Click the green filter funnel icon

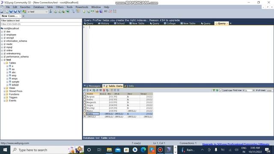(x=214, y=90)
